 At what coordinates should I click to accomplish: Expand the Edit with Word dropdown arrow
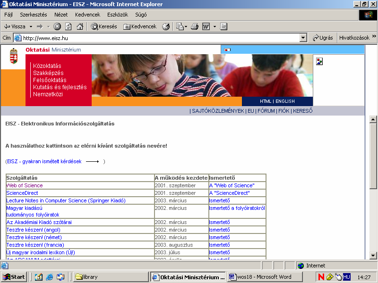215,26
